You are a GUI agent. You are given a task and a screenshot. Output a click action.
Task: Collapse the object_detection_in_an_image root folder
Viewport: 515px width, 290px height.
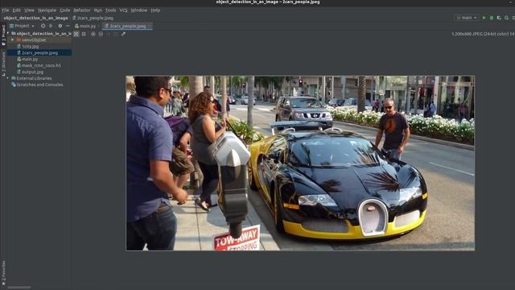click(x=8, y=34)
